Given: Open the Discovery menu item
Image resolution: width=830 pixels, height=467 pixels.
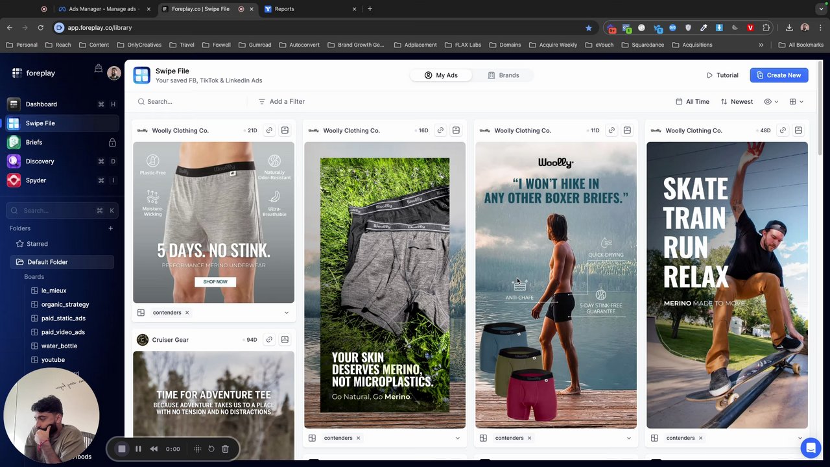Looking at the screenshot, I should [40, 162].
